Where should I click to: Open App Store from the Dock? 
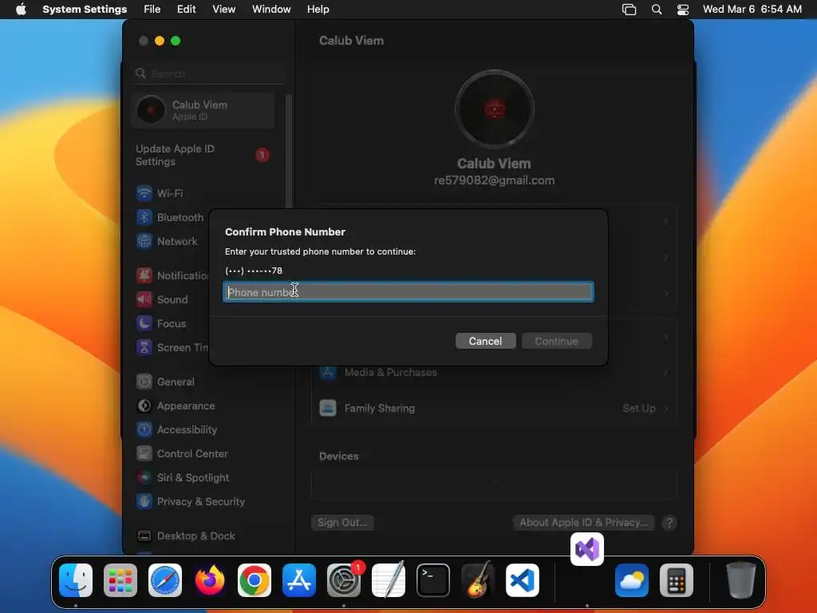[x=299, y=580]
